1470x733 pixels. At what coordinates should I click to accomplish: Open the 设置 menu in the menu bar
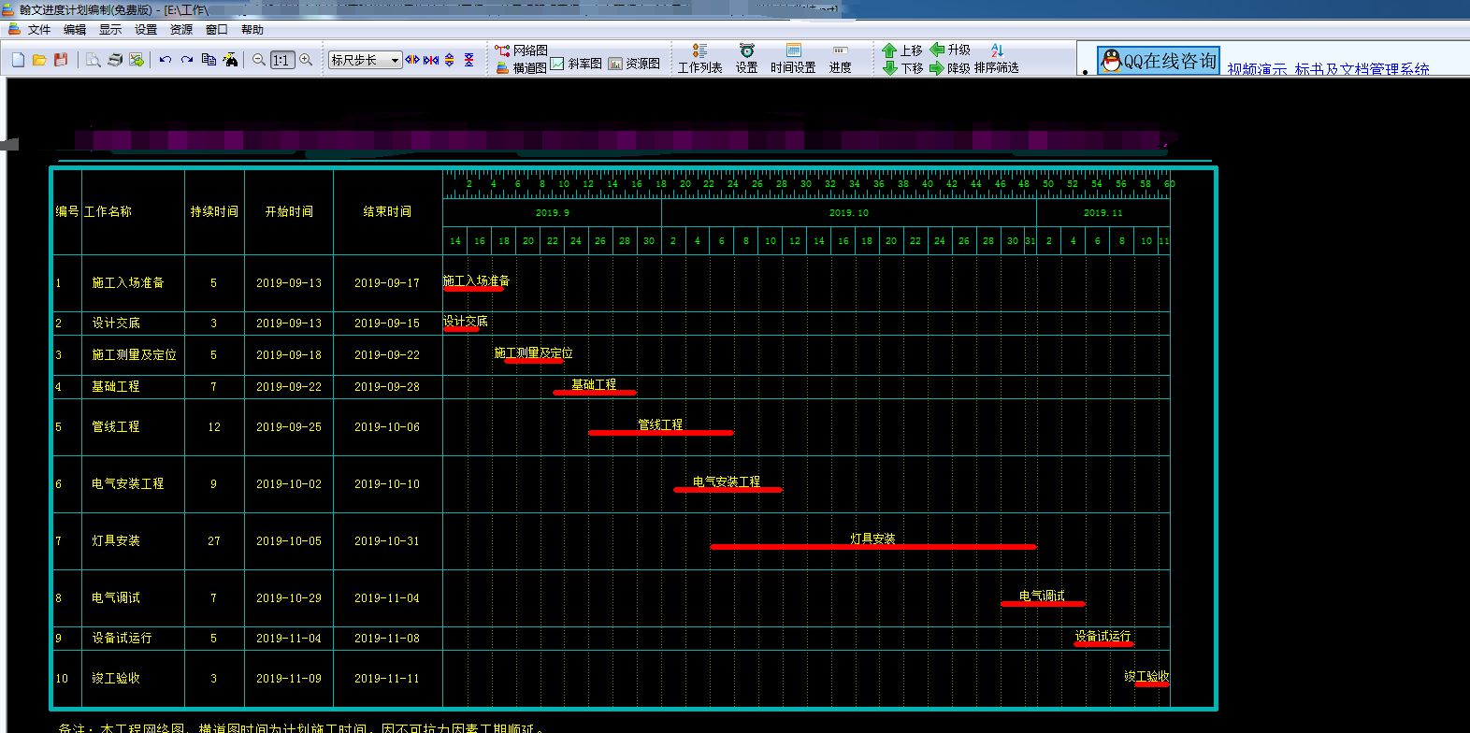pyautogui.click(x=146, y=29)
